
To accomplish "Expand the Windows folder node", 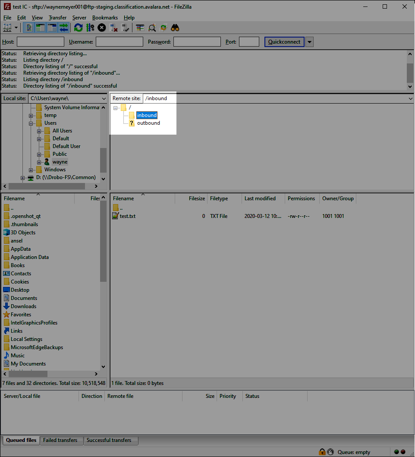I will point(31,170).
